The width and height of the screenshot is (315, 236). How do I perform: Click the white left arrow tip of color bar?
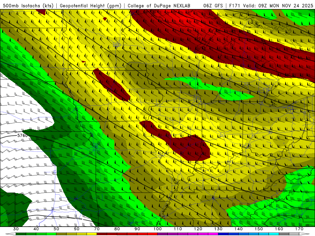coord(11,234)
